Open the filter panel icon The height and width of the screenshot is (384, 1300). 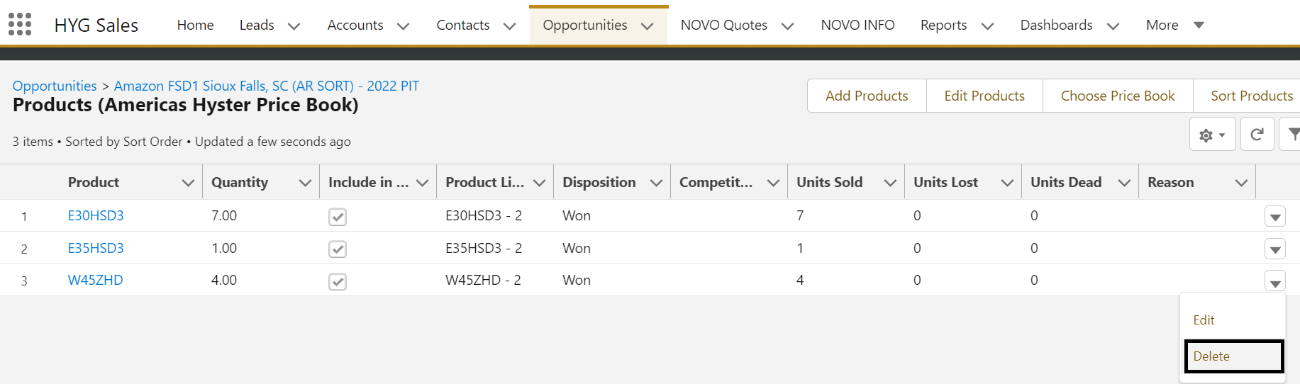tap(1292, 135)
